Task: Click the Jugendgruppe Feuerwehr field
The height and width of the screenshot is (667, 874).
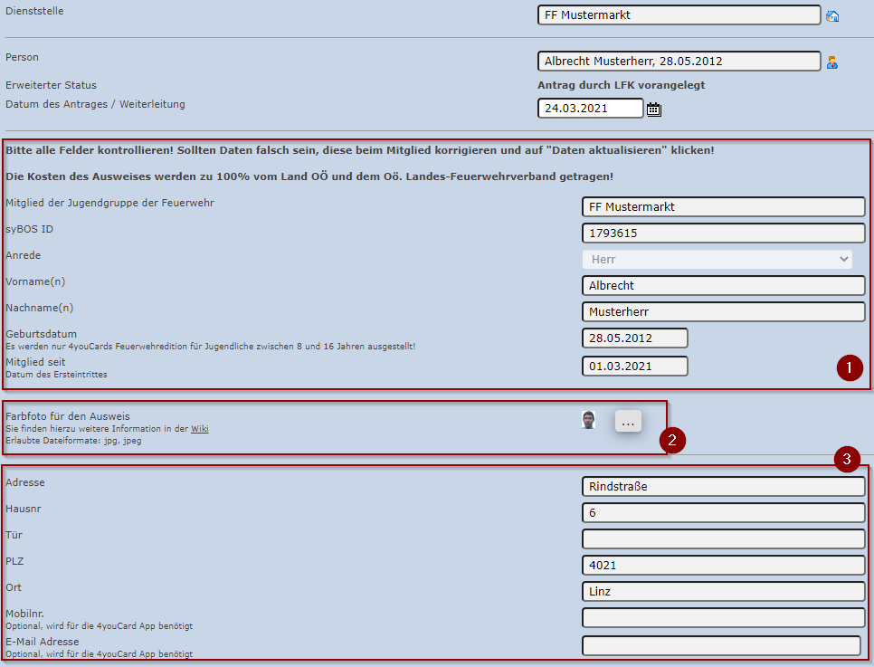Action: tap(724, 207)
